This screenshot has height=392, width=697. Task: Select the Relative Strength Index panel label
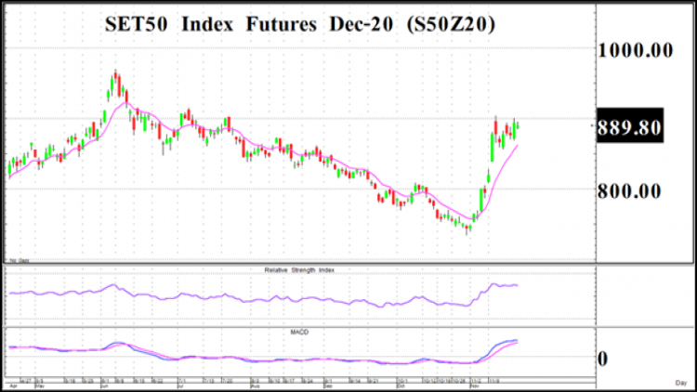pos(299,269)
